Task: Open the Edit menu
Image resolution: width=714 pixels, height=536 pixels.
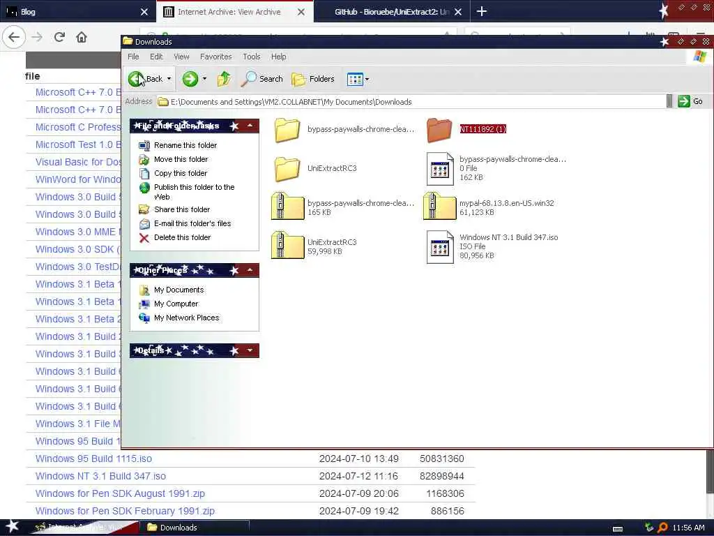Action: [x=156, y=57]
